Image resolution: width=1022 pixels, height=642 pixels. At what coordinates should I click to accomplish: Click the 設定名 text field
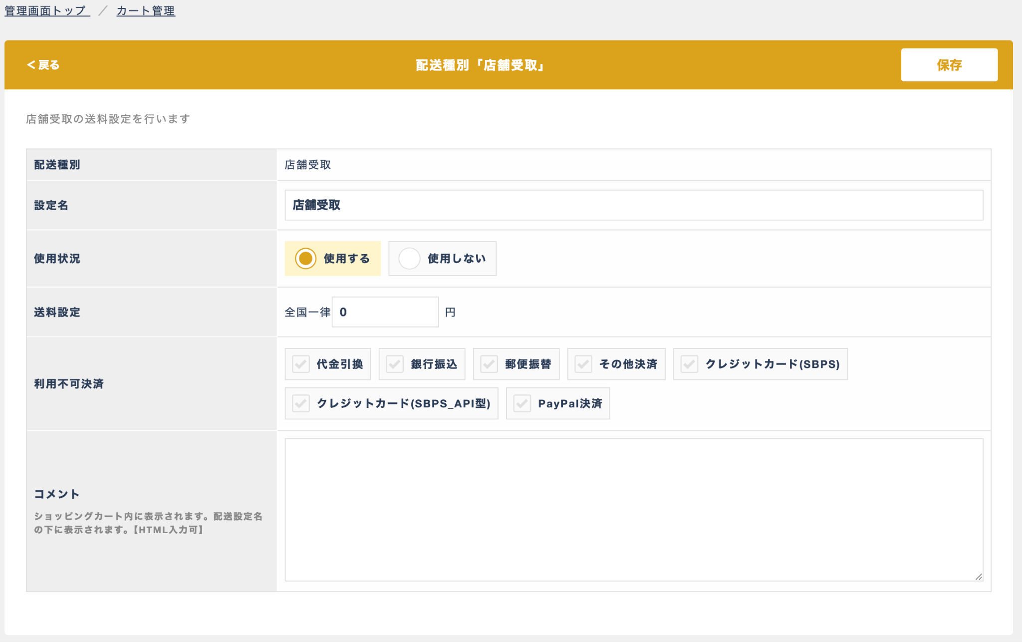click(x=633, y=205)
